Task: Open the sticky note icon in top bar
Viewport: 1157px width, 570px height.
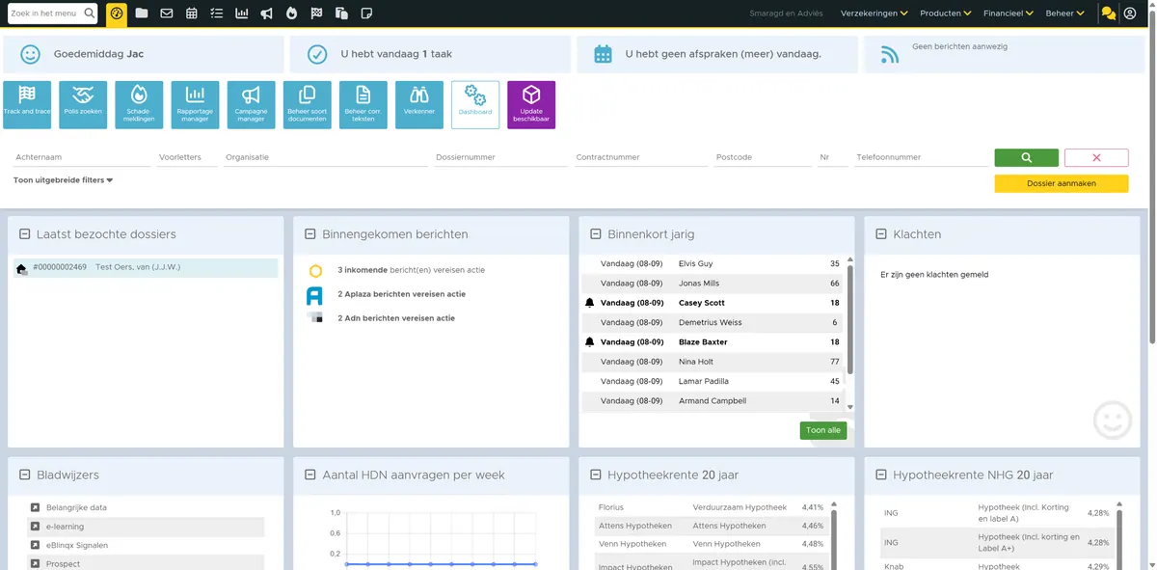Action: pos(366,14)
